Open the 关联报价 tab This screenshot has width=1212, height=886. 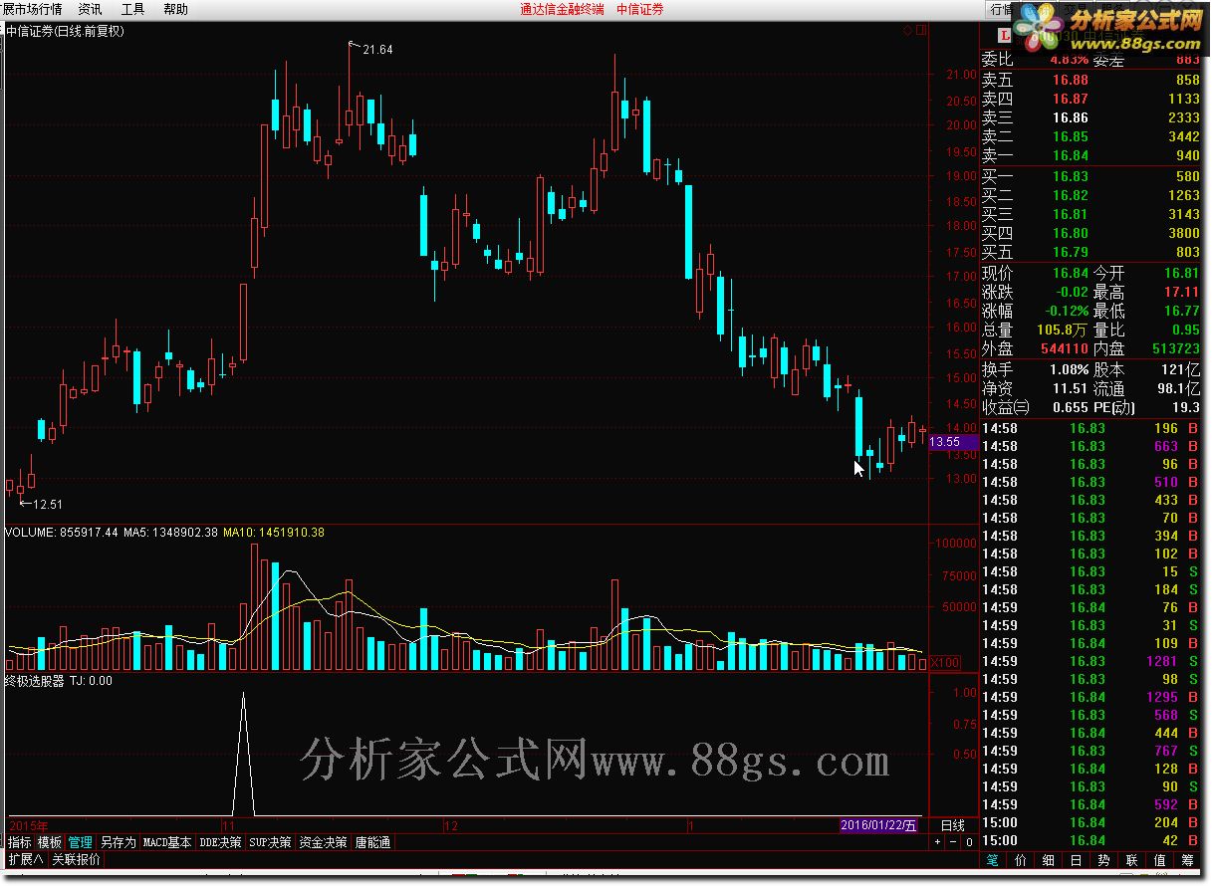(x=76, y=859)
